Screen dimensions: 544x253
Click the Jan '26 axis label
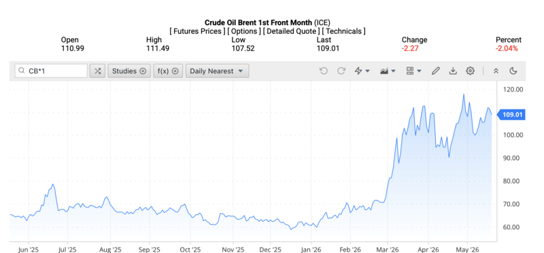pyautogui.click(x=311, y=249)
